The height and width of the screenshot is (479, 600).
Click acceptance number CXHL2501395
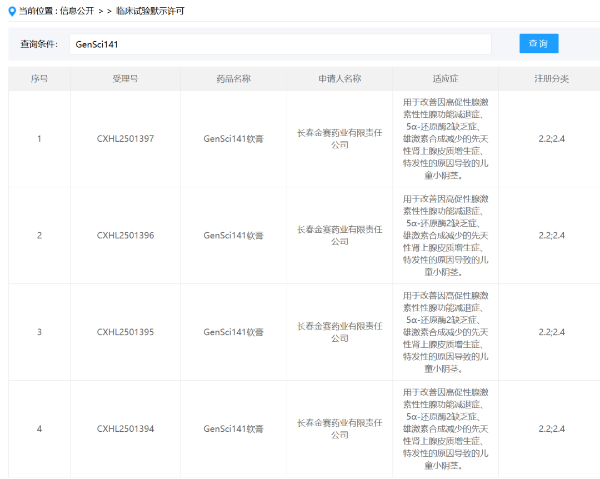pos(125,332)
